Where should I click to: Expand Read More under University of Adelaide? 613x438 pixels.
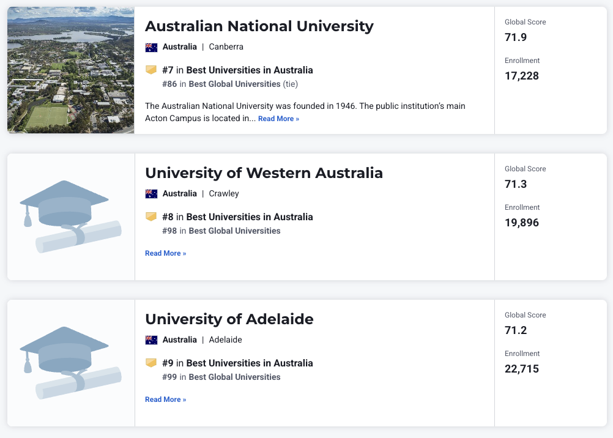(x=165, y=399)
